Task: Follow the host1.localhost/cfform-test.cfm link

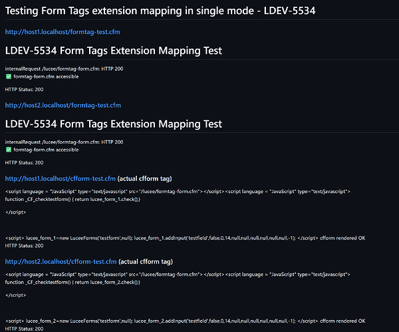Action: (x=60, y=178)
